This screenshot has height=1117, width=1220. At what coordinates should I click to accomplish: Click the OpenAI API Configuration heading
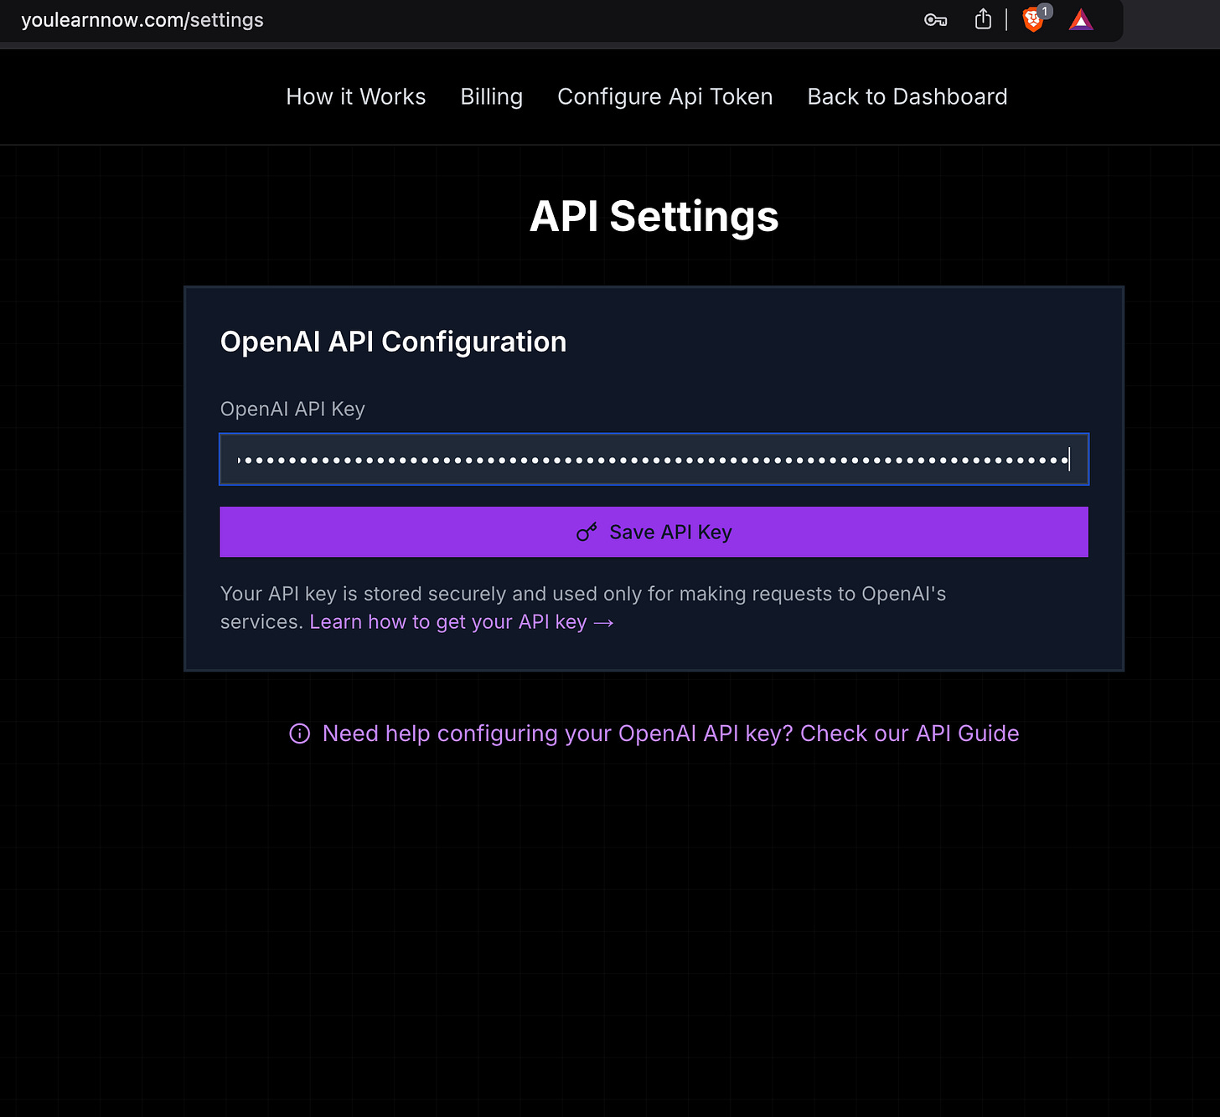393,342
